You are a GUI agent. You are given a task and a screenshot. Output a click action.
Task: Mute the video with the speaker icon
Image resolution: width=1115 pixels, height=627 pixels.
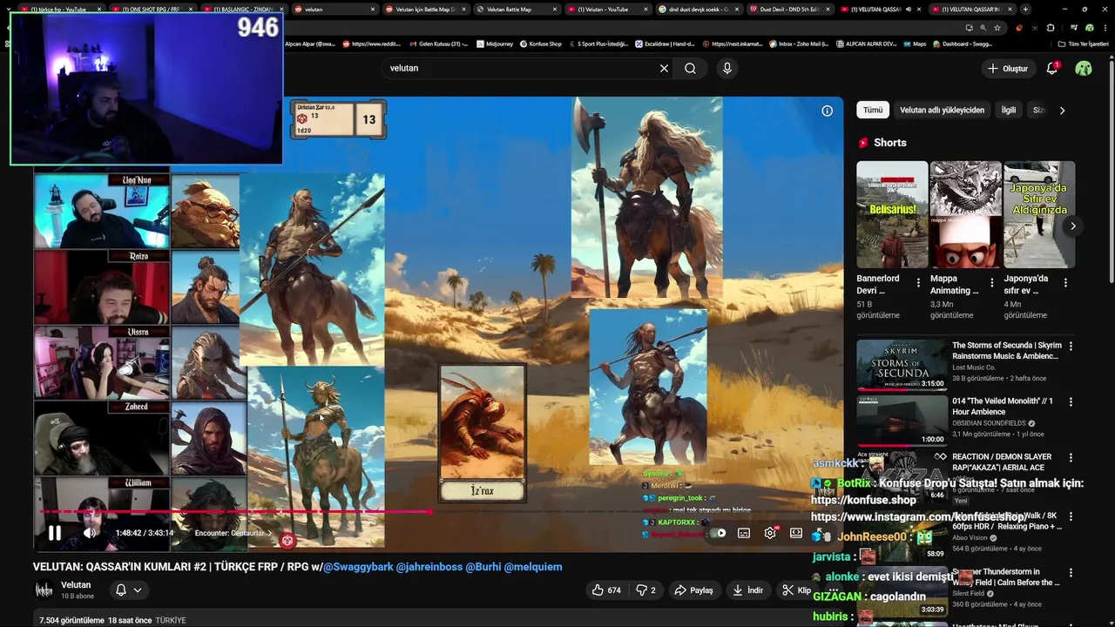(x=90, y=533)
